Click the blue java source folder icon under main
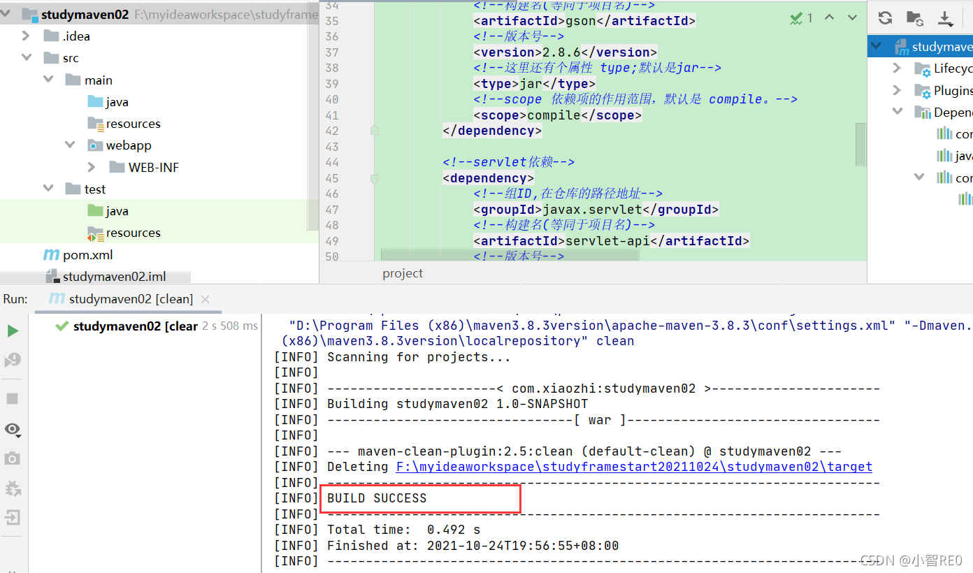The height and width of the screenshot is (573, 973). pos(95,102)
